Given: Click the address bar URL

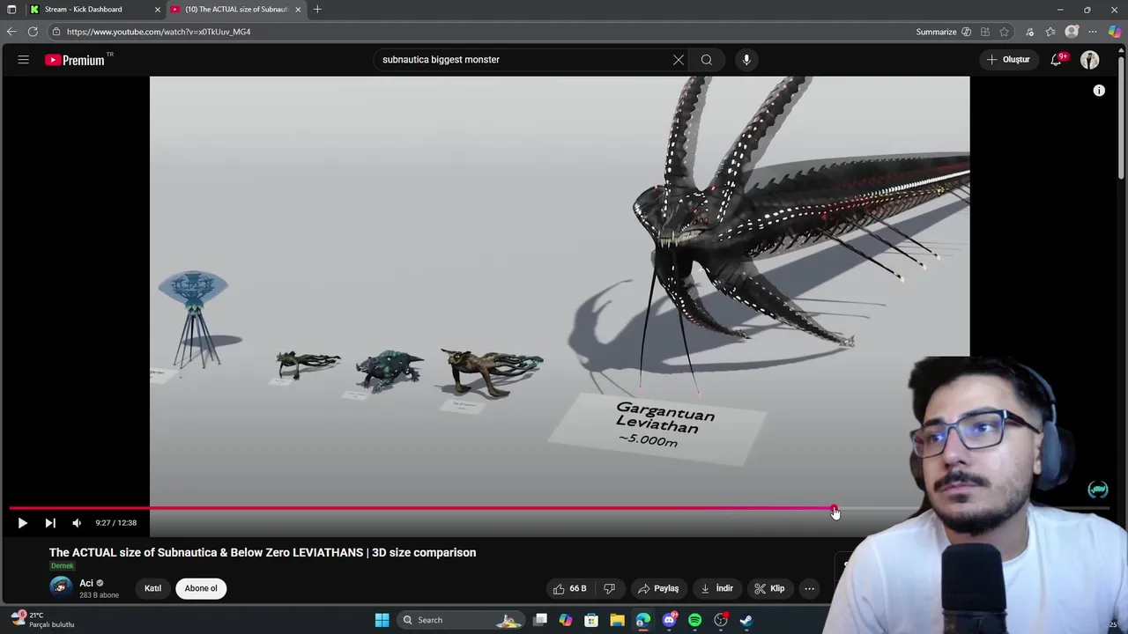Looking at the screenshot, I should point(159,32).
